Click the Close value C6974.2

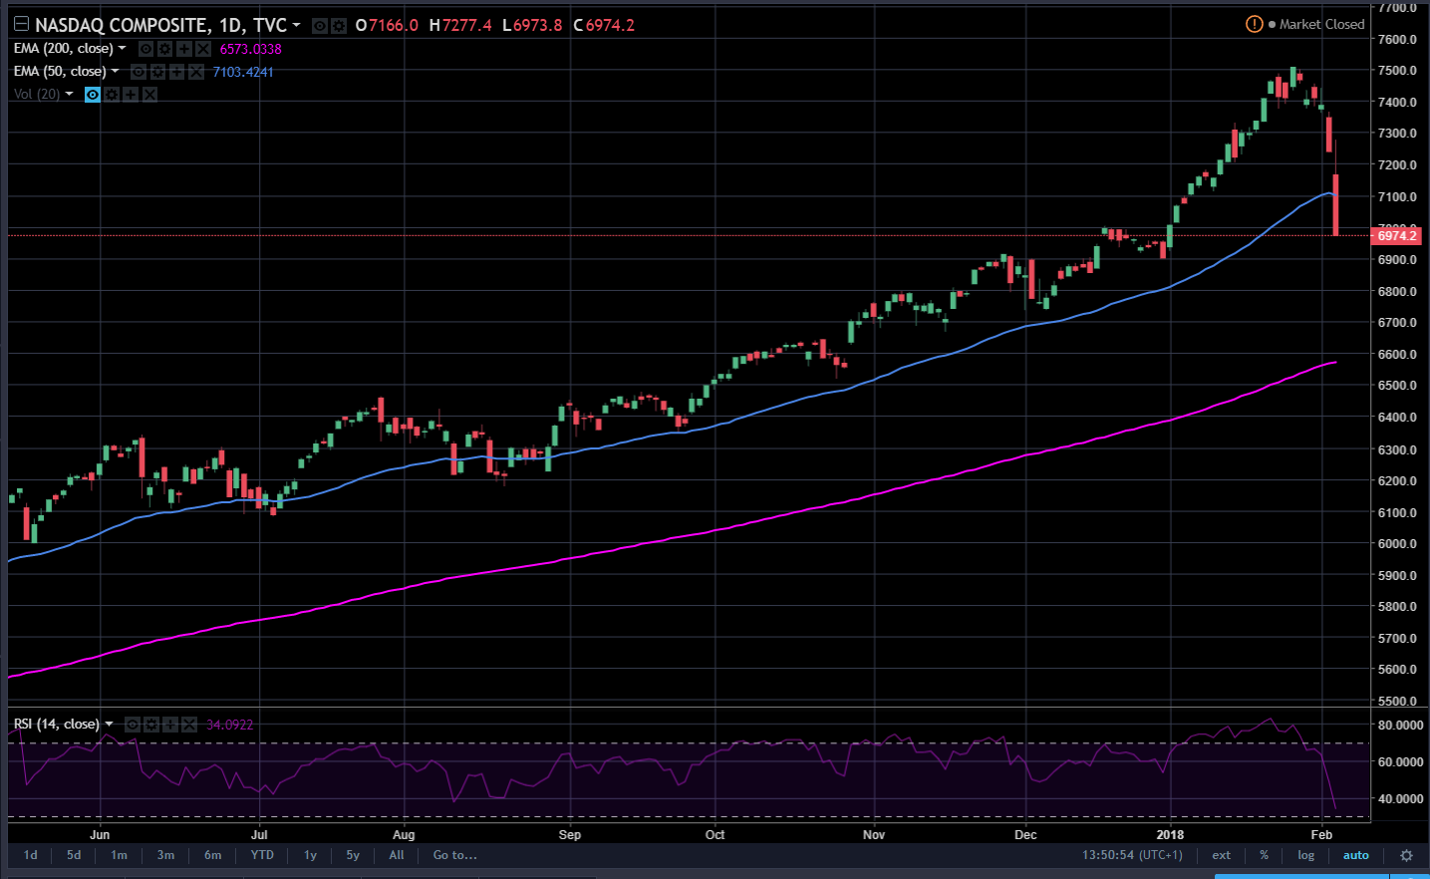(604, 25)
